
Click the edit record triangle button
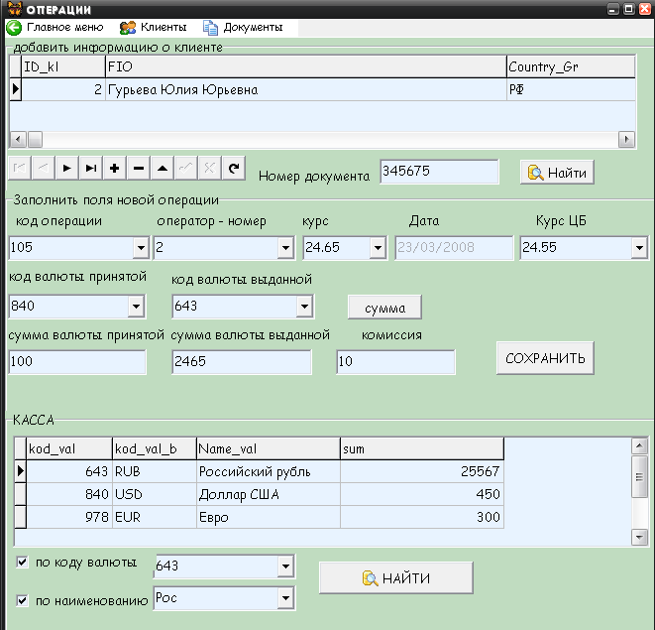[163, 169]
